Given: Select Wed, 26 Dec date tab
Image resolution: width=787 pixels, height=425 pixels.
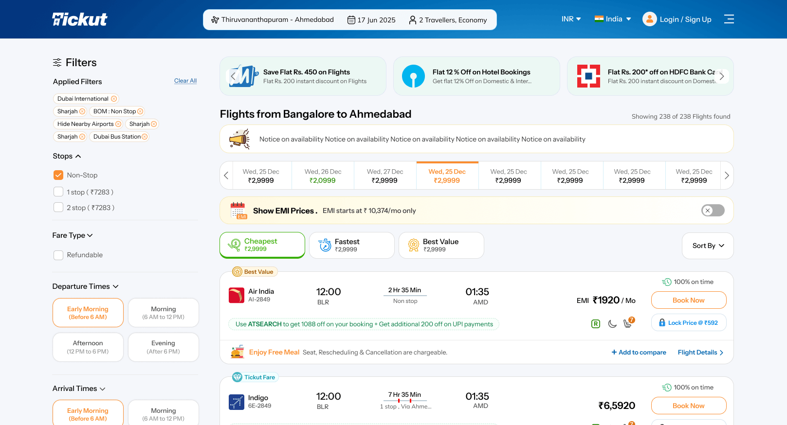Looking at the screenshot, I should [x=323, y=176].
